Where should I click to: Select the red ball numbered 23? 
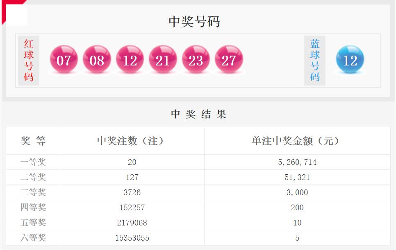point(196,59)
